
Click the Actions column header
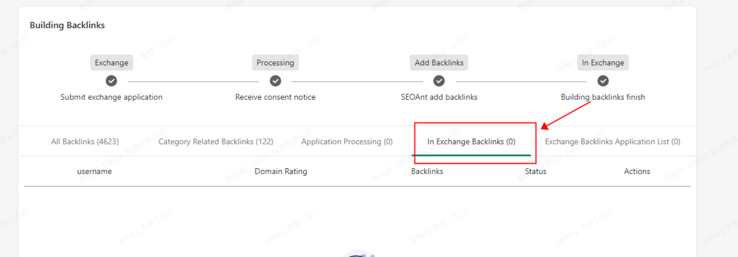pos(637,171)
